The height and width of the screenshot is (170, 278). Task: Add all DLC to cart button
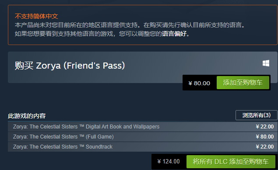click(x=231, y=162)
